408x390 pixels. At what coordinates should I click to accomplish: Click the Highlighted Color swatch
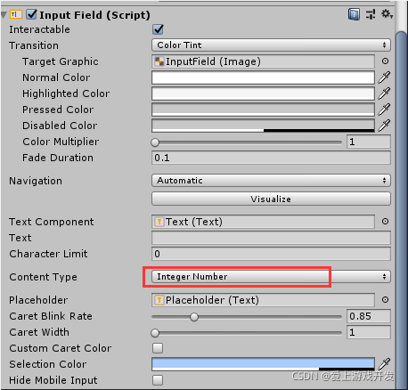pyautogui.click(x=263, y=93)
